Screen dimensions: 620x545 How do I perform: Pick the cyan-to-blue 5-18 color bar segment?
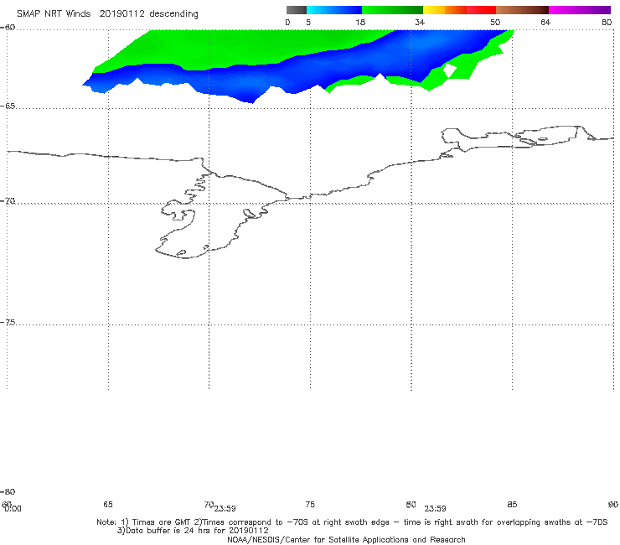[334, 10]
